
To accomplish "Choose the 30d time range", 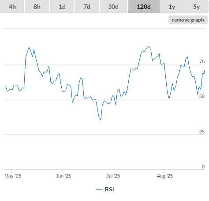I will (x=113, y=7).
